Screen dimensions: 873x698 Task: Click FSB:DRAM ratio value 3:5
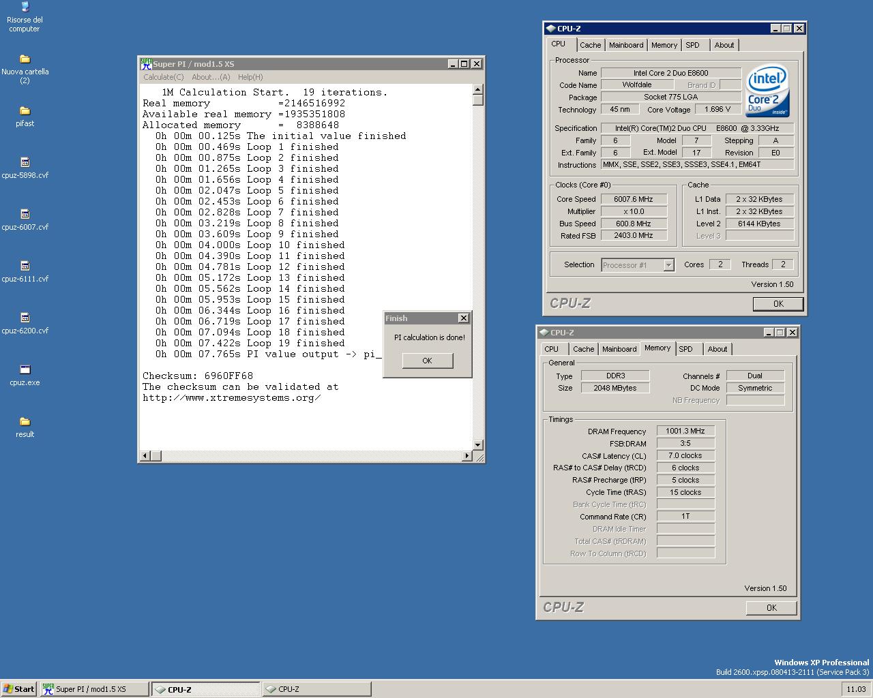[x=685, y=443]
